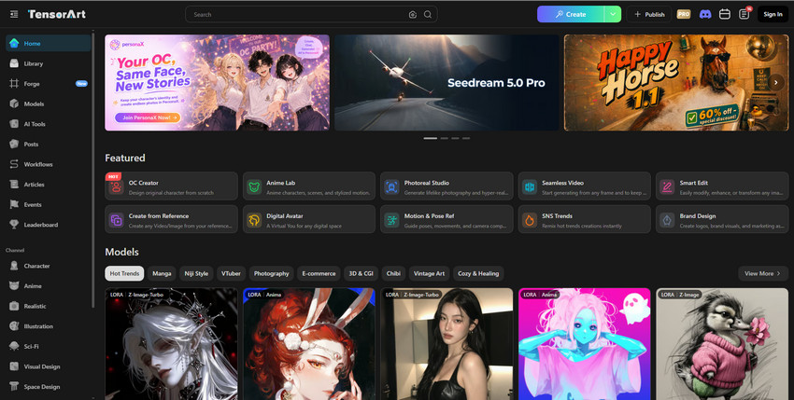
Task: Click the Create button
Action: (570, 14)
